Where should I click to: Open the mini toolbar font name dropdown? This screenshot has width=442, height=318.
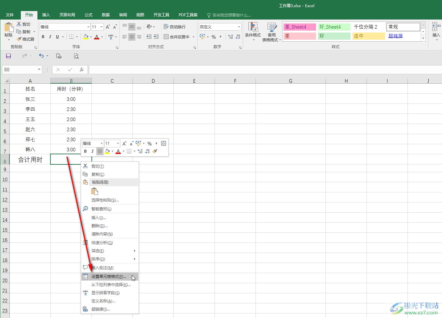[102, 144]
